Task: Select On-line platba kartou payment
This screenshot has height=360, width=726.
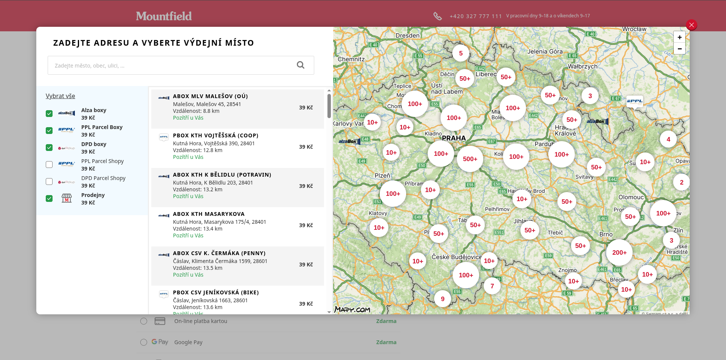Action: click(x=144, y=321)
